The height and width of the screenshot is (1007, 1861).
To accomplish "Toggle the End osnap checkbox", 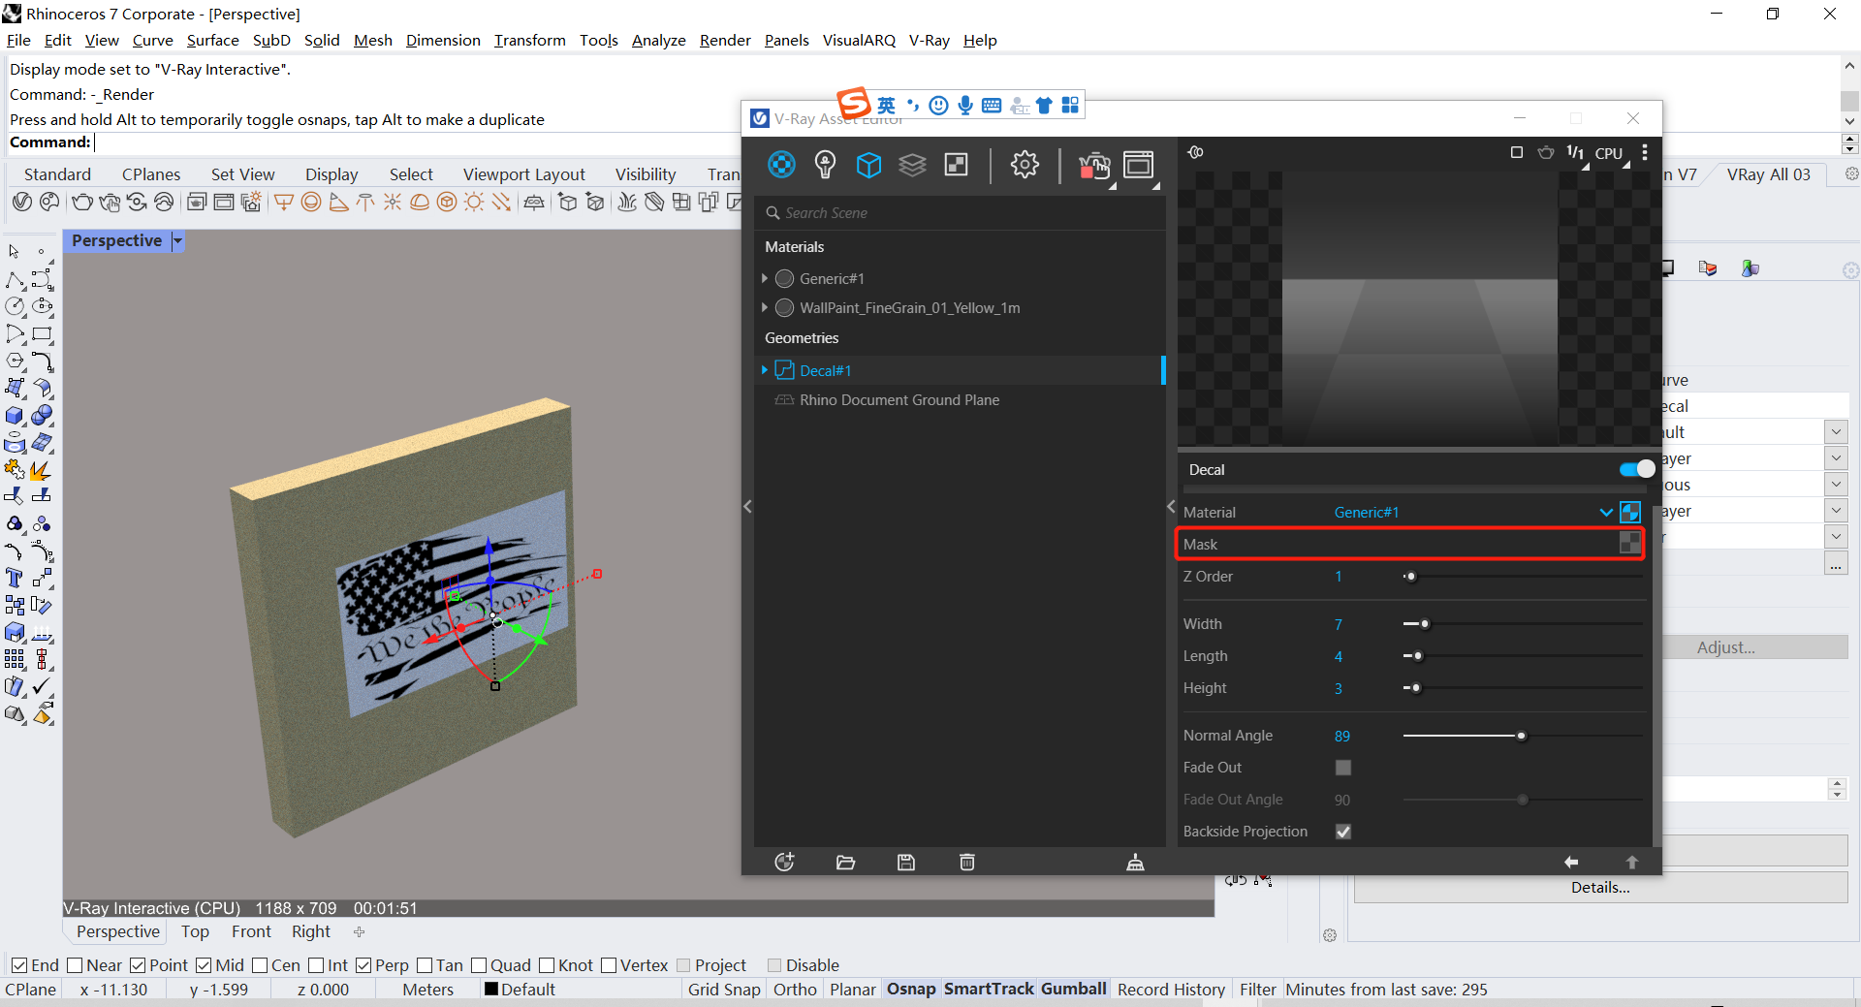I will click(19, 965).
